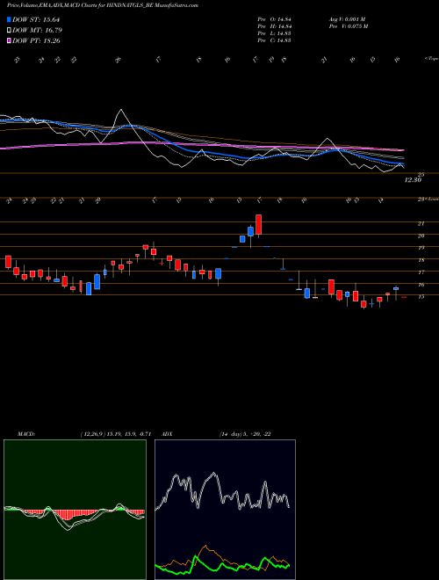Click the 19 price axis label
This screenshot has height=580, width=439.
coord(421,248)
